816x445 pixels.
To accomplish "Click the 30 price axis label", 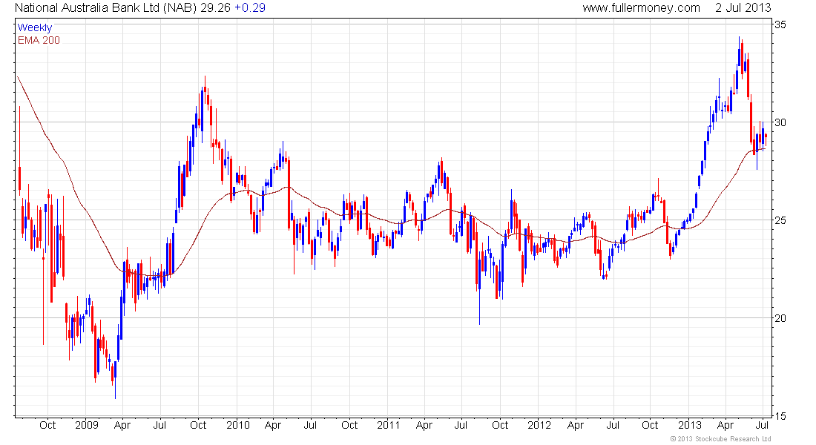I will click(x=780, y=122).
